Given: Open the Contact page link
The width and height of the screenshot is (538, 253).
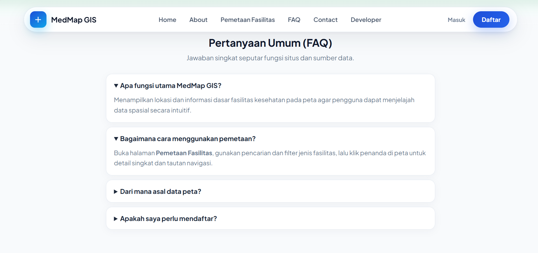Looking at the screenshot, I should 325,20.
